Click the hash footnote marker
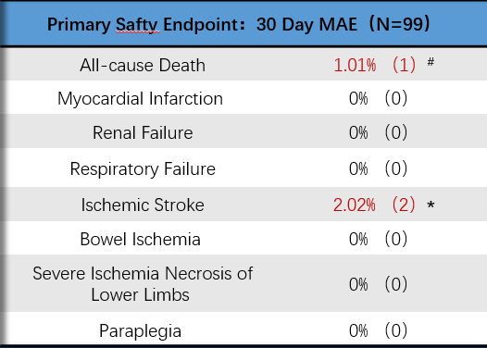 431,62
